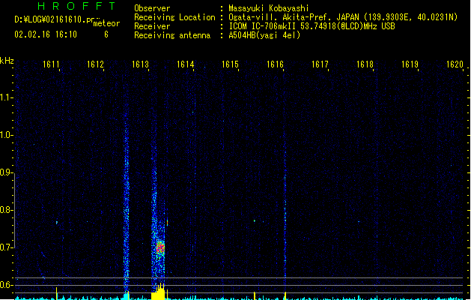The height and width of the screenshot is (300, 471).
Task: Click the 0.9 kHz frequency label
Action: (x=6, y=172)
